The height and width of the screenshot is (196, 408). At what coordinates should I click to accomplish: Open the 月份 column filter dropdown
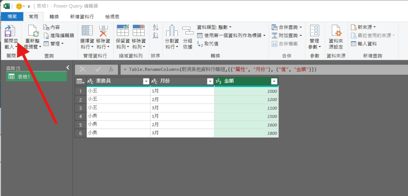[210, 81]
